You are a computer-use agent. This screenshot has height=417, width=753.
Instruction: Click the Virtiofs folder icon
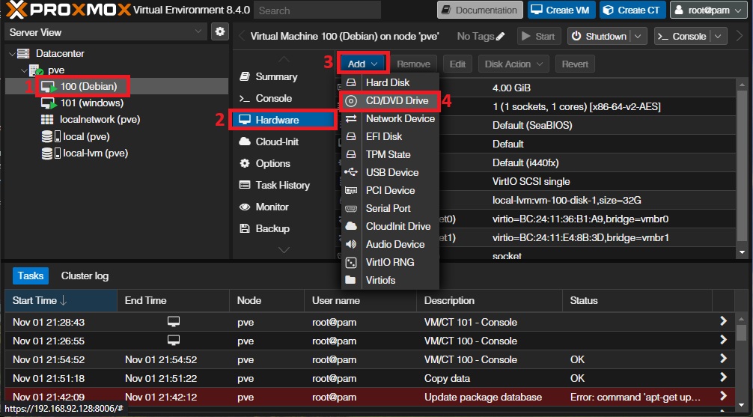[x=350, y=280]
